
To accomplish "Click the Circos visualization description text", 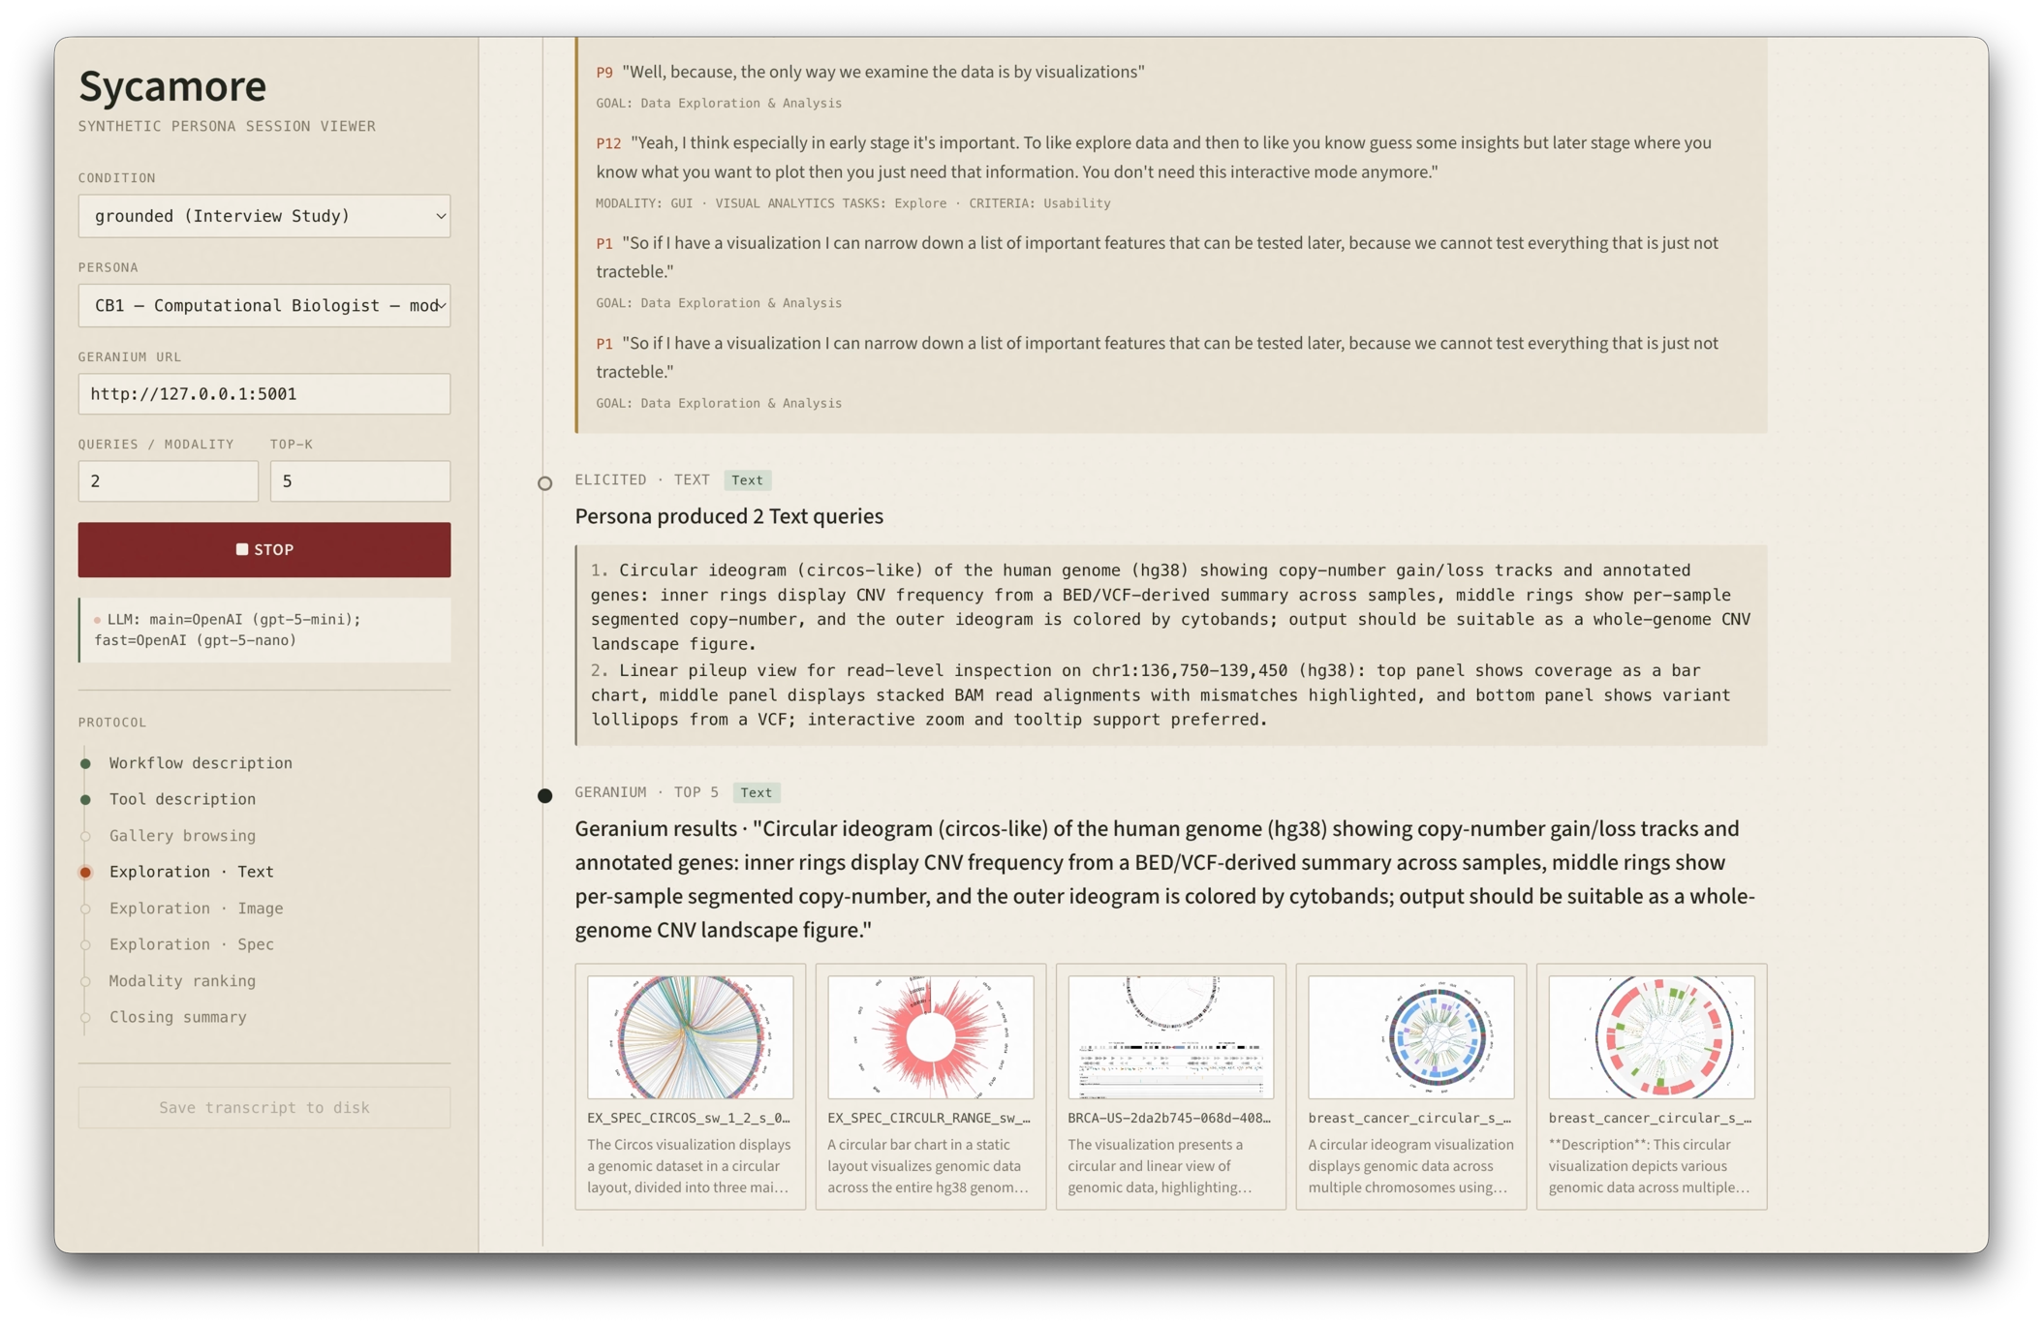I will coord(689,1166).
